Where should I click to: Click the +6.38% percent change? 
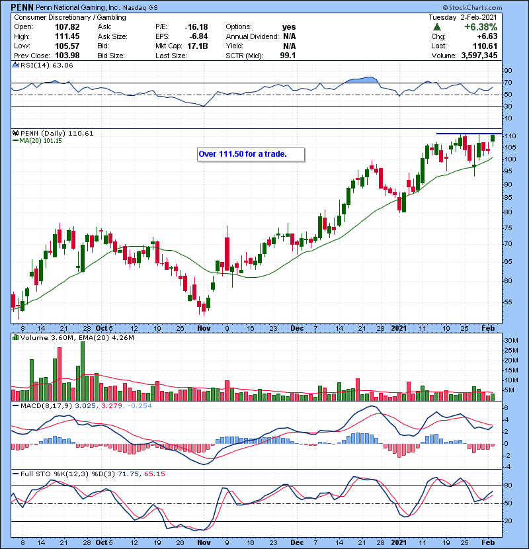pos(481,27)
